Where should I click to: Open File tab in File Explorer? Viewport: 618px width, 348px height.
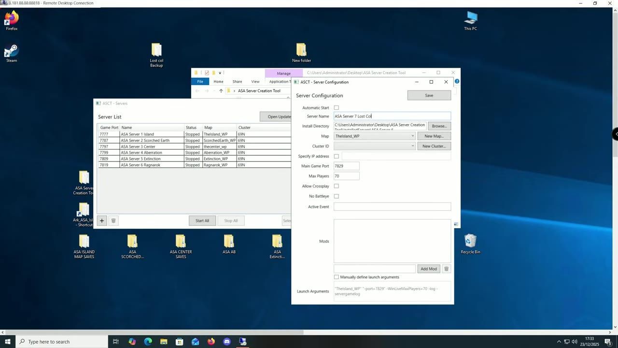point(200,81)
